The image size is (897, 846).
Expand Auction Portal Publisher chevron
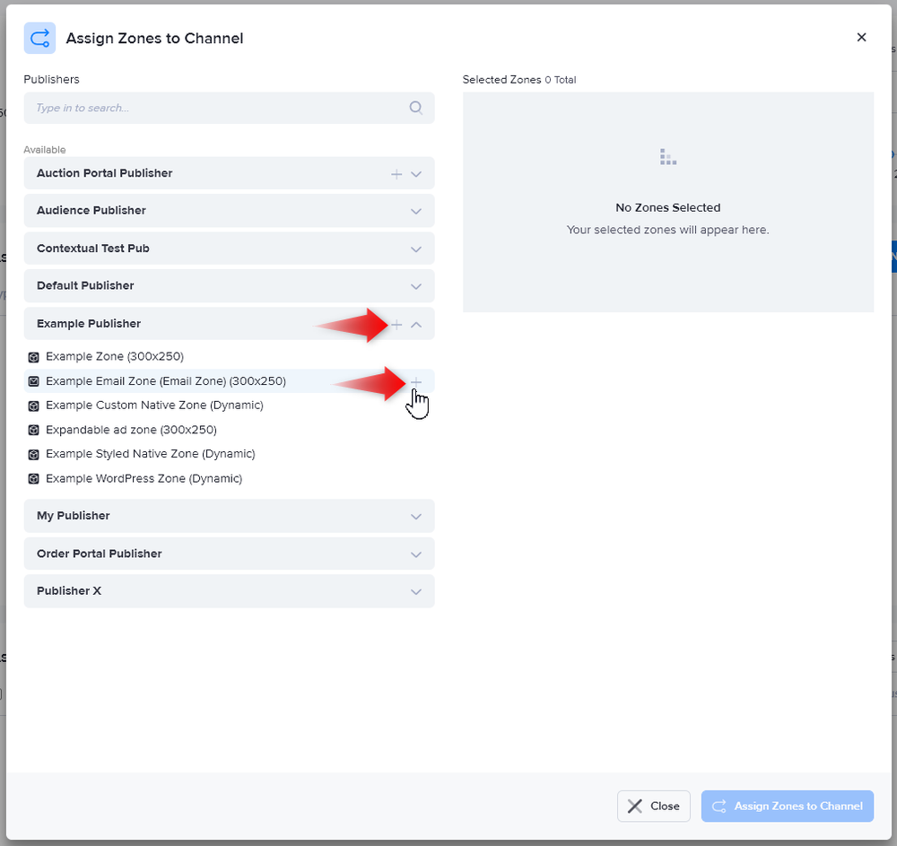tap(416, 174)
